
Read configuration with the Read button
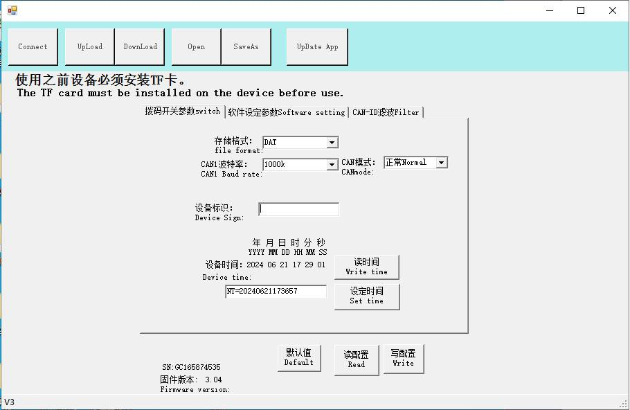tap(357, 359)
